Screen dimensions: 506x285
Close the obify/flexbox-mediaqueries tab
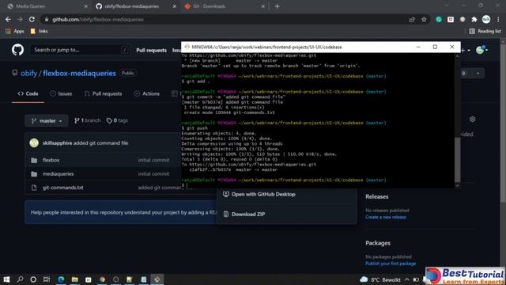tap(174, 6)
